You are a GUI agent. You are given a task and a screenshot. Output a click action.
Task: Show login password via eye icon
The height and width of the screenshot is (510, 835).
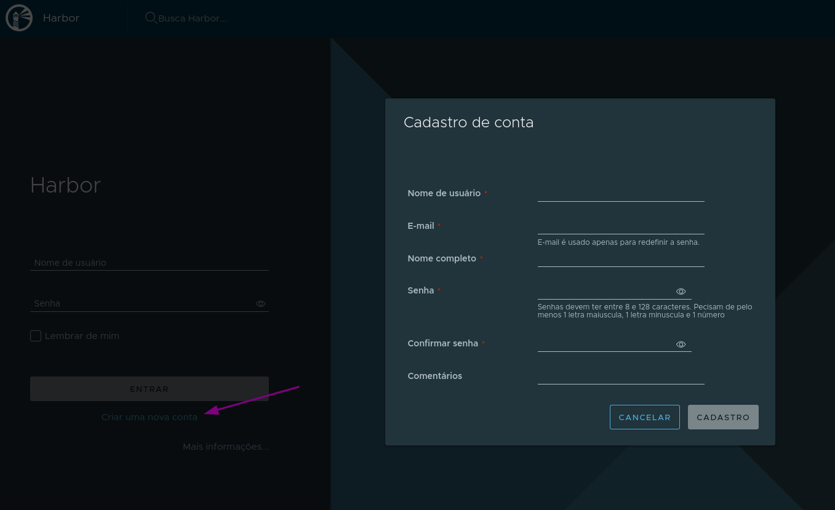pos(260,304)
